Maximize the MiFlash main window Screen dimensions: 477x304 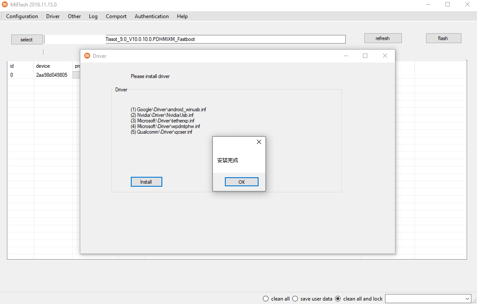point(448,5)
